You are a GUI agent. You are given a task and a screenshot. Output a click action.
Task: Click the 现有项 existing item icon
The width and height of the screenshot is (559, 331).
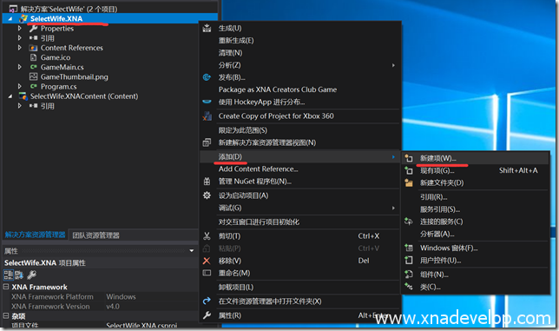click(409, 170)
